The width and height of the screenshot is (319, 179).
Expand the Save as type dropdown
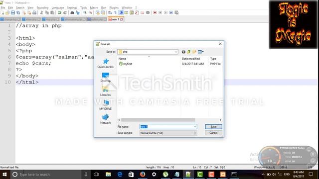click(x=195, y=133)
